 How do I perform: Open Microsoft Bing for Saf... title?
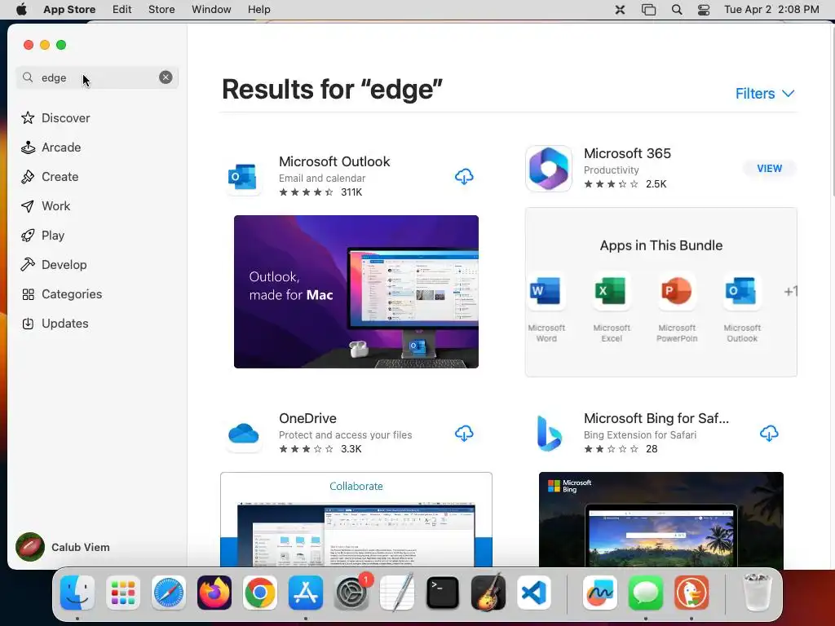click(x=656, y=418)
